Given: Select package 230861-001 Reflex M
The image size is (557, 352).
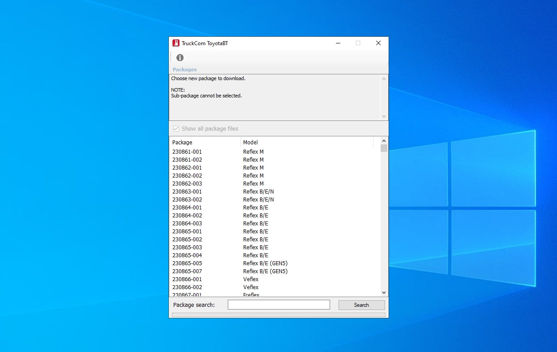Looking at the screenshot, I should [x=187, y=152].
